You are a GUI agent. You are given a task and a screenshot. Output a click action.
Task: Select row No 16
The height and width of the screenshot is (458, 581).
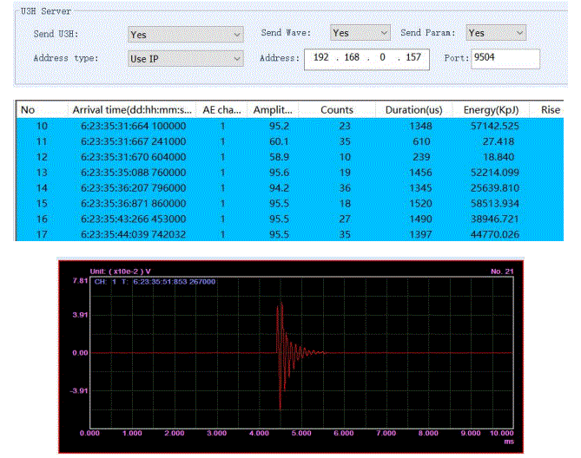[x=290, y=219]
